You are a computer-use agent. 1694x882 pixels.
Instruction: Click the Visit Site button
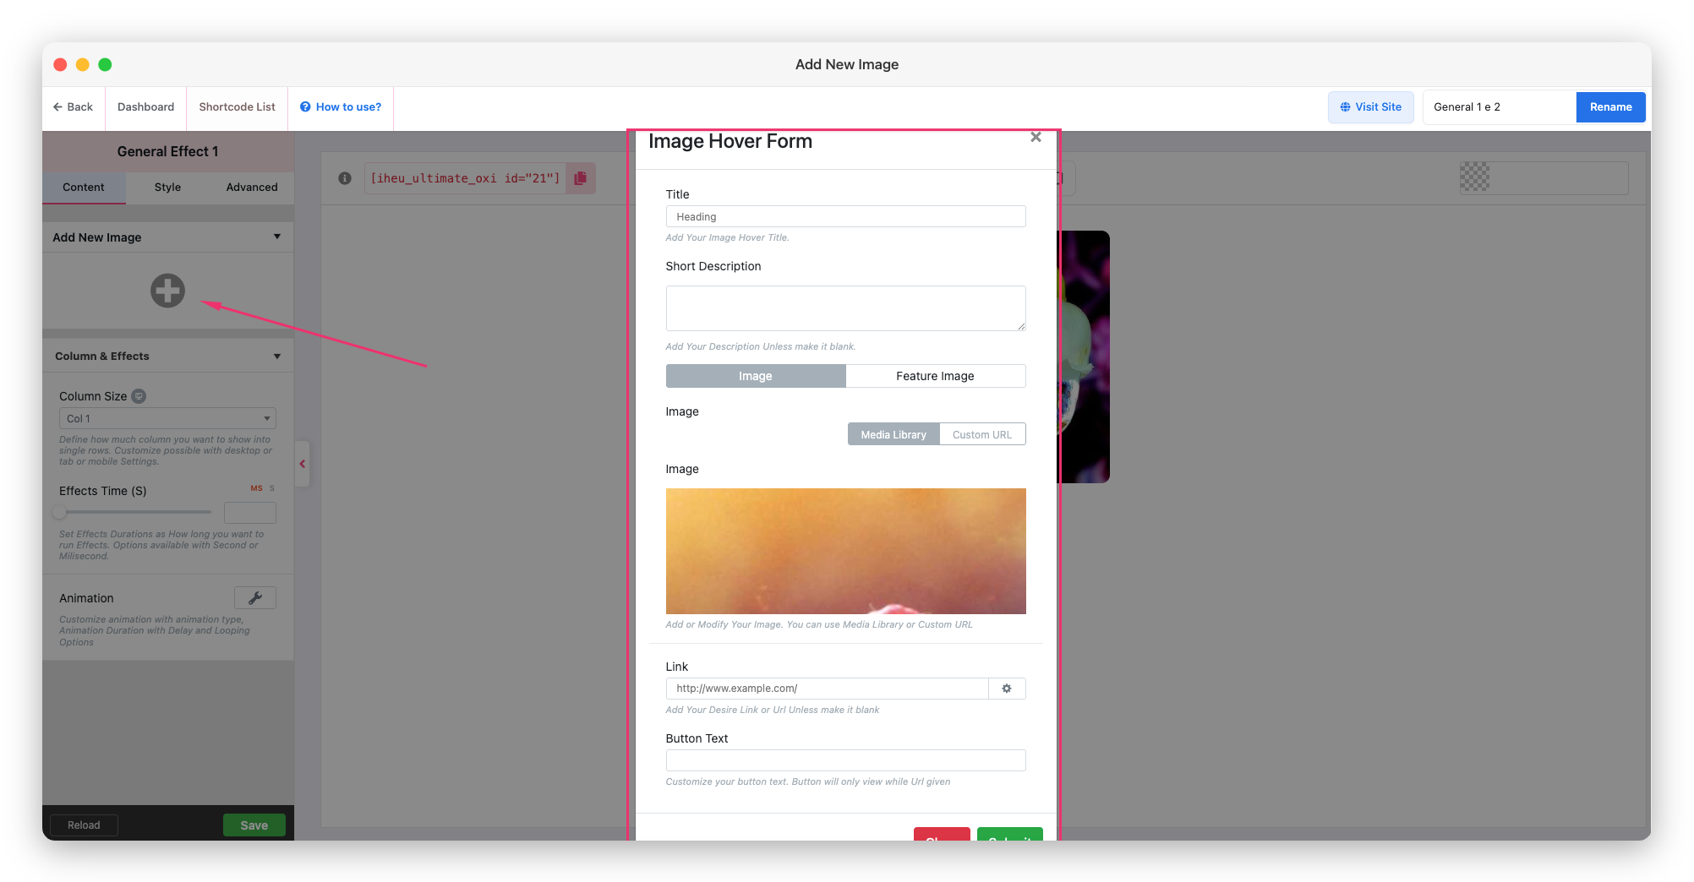tap(1371, 107)
